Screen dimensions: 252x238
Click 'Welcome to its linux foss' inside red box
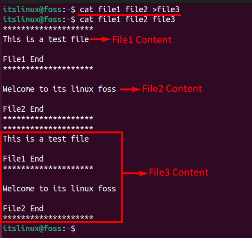(59, 189)
